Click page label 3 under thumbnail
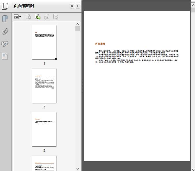Image resolution: width=195 pixels, height=171 pixels. tap(44, 150)
